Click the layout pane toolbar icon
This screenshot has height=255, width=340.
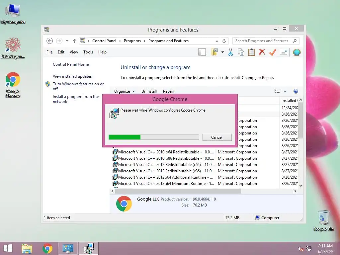(202, 52)
